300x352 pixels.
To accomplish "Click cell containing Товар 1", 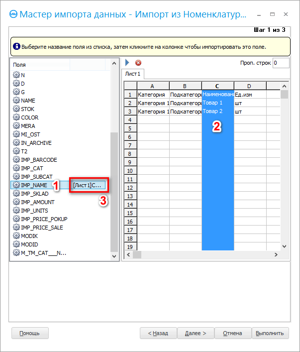I will [x=217, y=103].
